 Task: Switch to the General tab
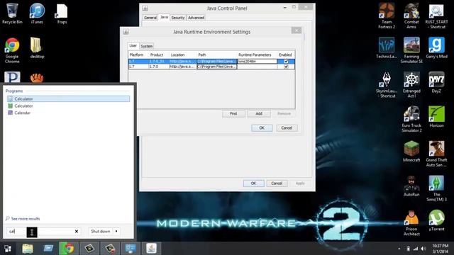click(150, 18)
